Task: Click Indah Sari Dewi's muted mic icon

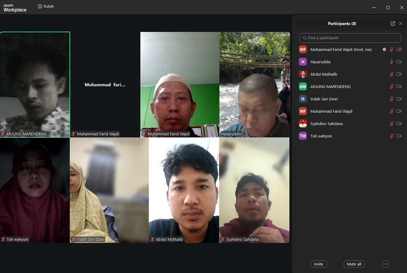Action: (x=391, y=99)
